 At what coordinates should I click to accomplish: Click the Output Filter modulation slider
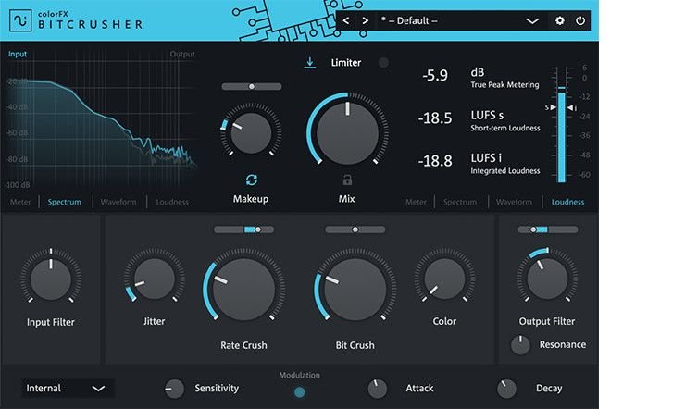tap(548, 229)
